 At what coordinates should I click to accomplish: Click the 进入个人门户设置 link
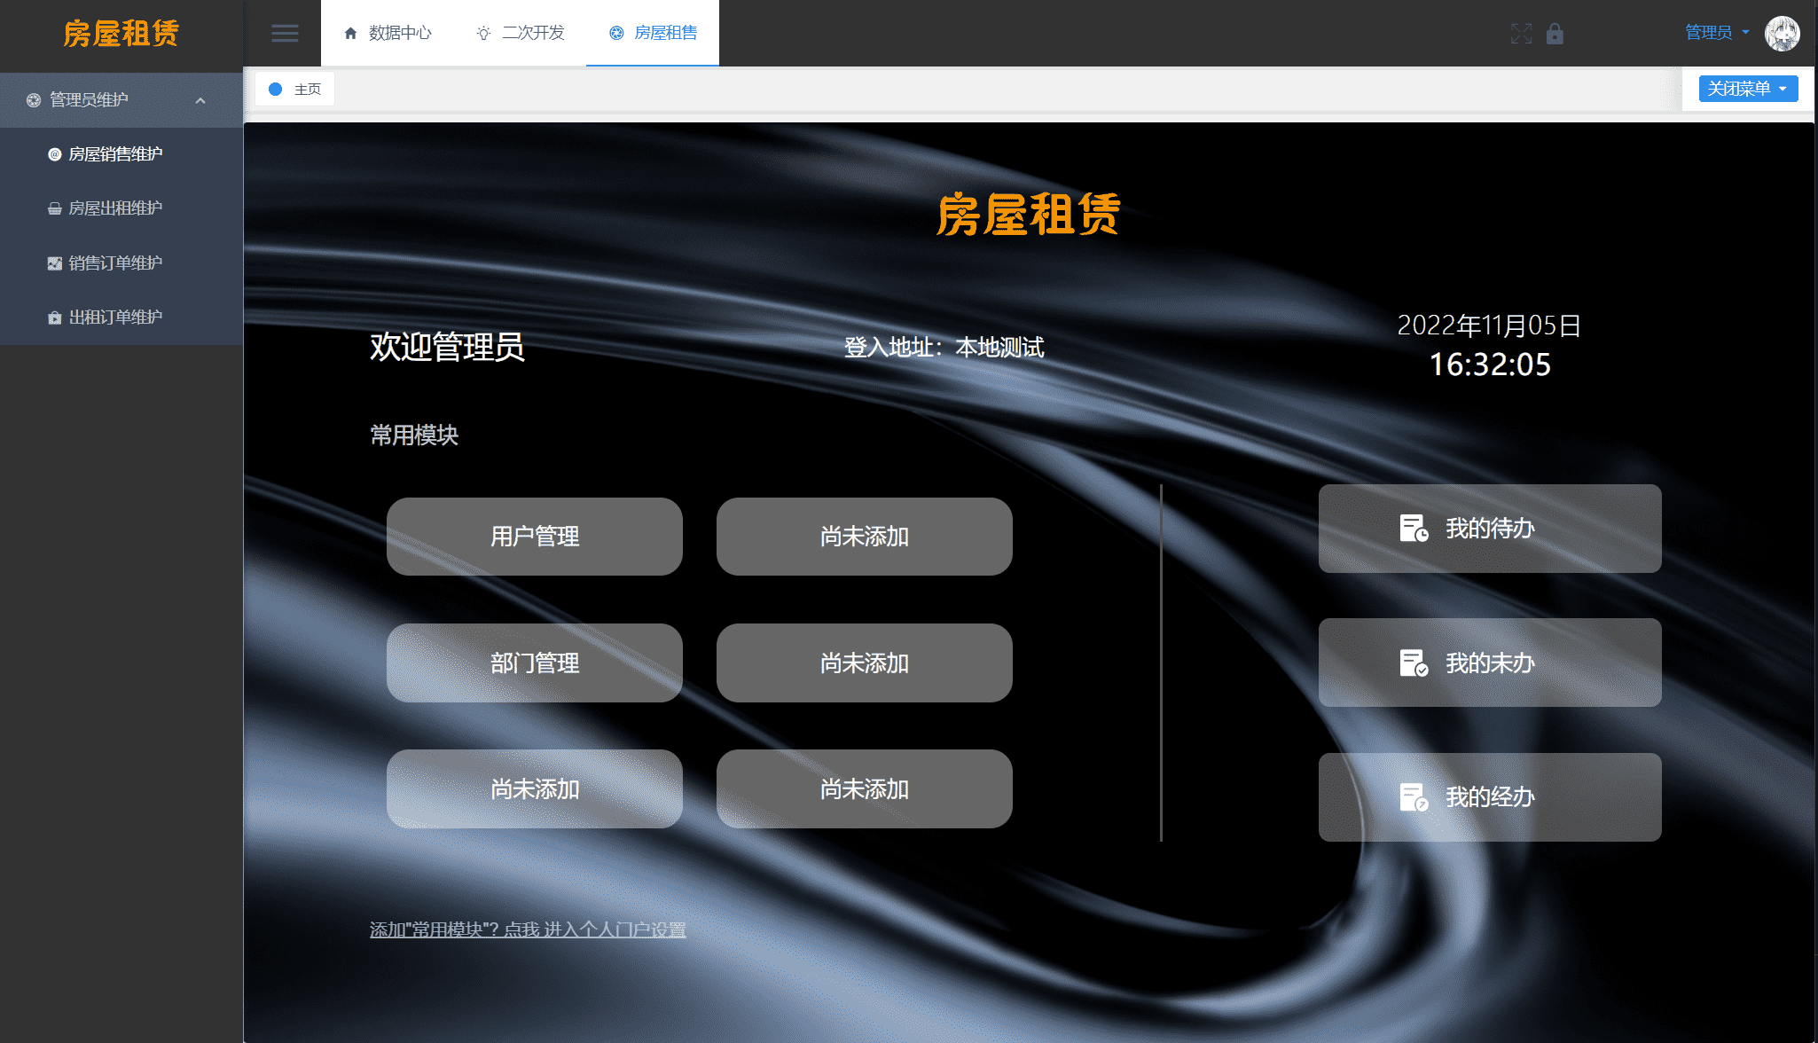(x=616, y=929)
